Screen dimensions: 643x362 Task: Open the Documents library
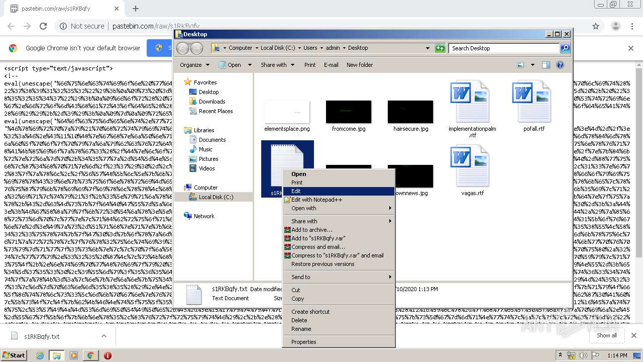coord(212,140)
